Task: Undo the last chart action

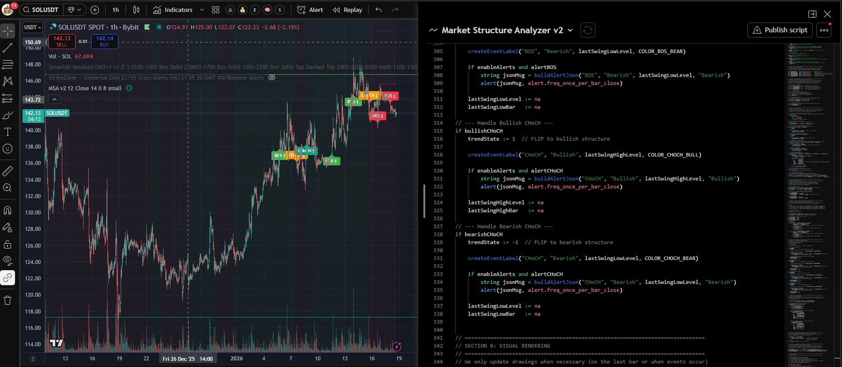Action: (x=378, y=10)
